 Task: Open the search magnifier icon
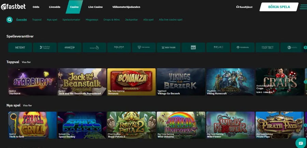click(x=10, y=20)
